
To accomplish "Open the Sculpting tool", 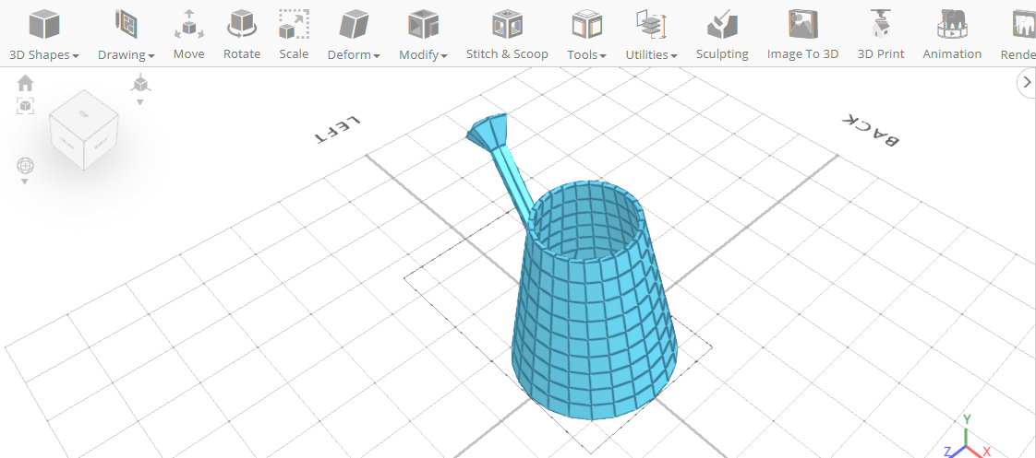I will [x=722, y=35].
